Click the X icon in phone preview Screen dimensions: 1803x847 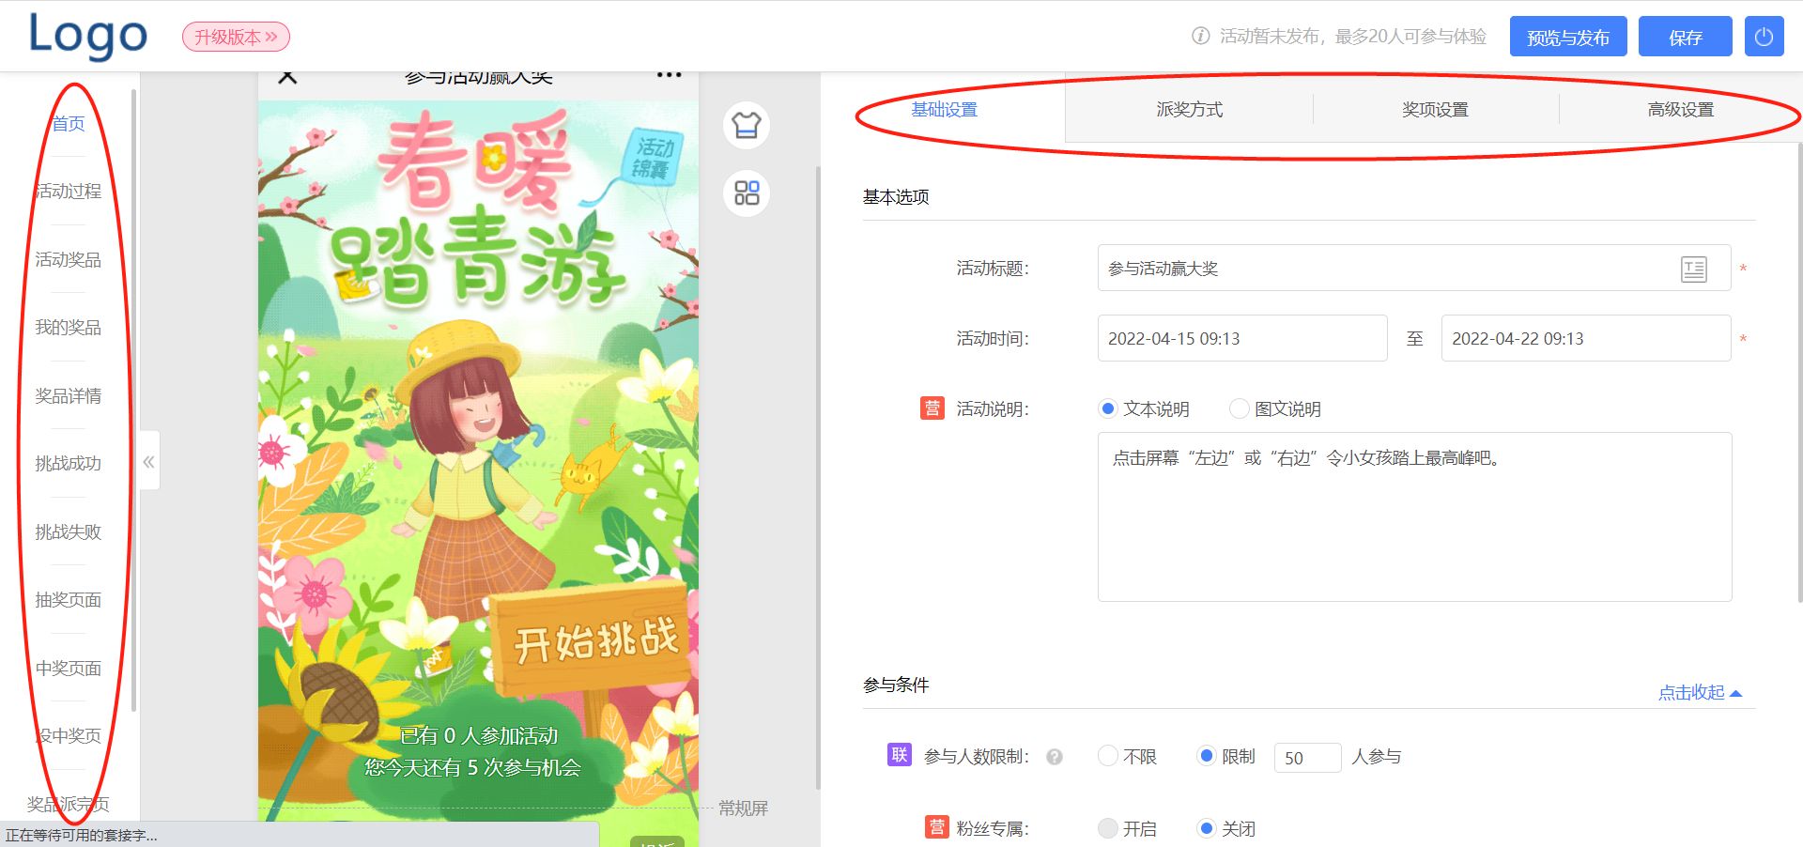(288, 76)
